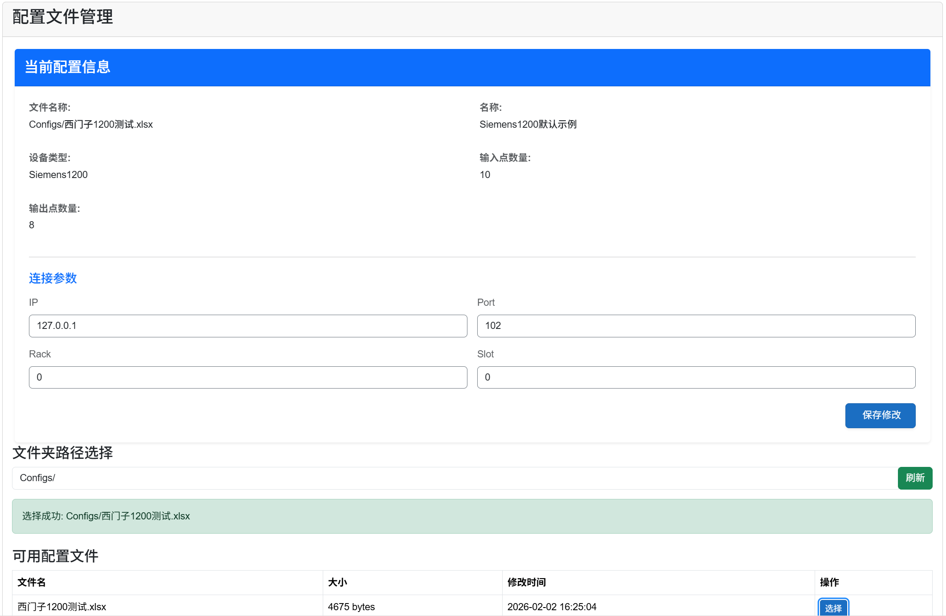The height and width of the screenshot is (616, 946).
Task: Click the 操作 column header
Action: coord(829,582)
